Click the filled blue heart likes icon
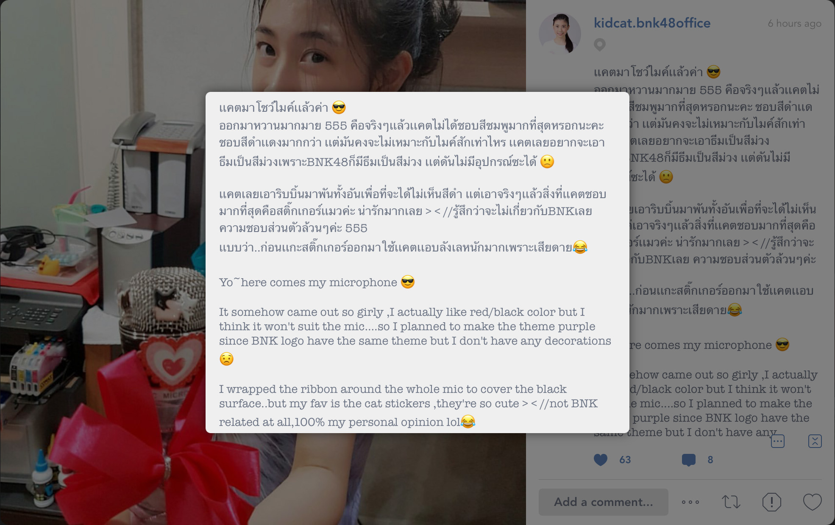The height and width of the screenshot is (525, 835). [600, 460]
